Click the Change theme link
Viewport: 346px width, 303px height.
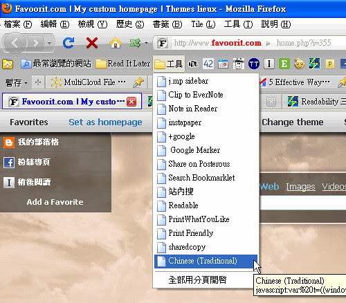pos(293,122)
